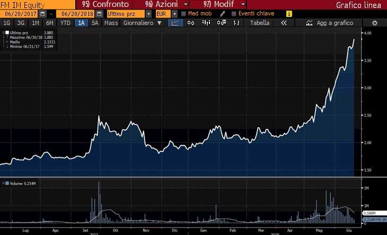Screen dimensions: 387x235
Task: Click the end date field 06/20/2018
Action: click(x=76, y=14)
